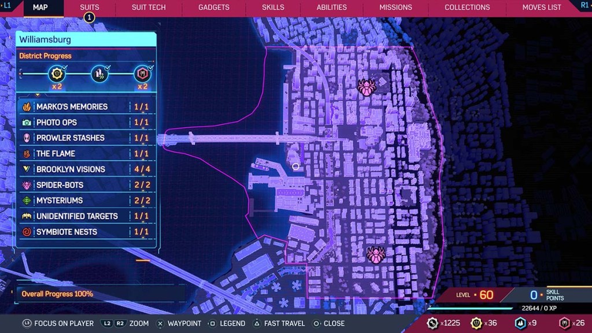Select the upper Spider-Bot marker on the map

click(367, 88)
